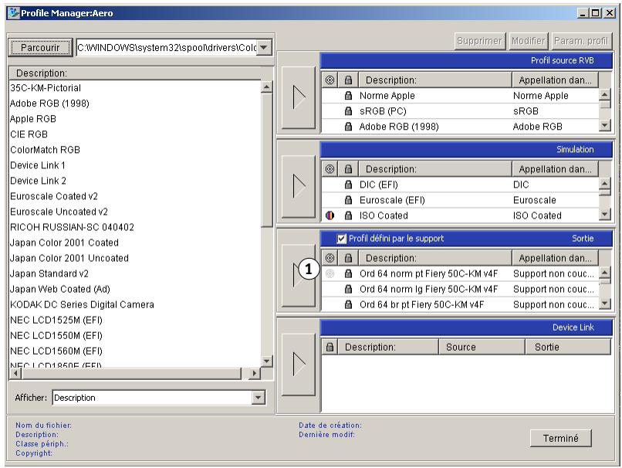Click the transfer arrow beside Simulation panel
622x468 pixels.
point(299,187)
